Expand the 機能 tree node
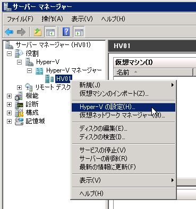 [x=9, y=96]
